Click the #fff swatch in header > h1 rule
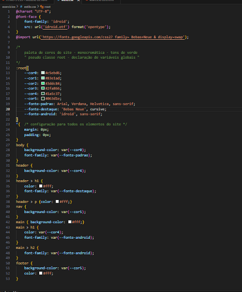The height and width of the screenshot is (292, 242). 41,186
